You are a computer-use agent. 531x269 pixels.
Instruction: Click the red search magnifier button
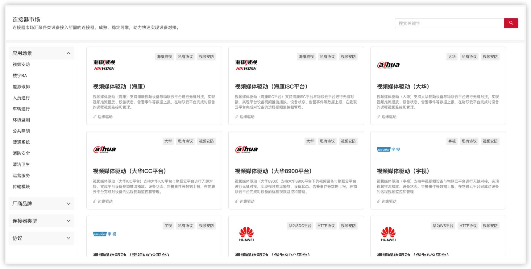pos(511,23)
